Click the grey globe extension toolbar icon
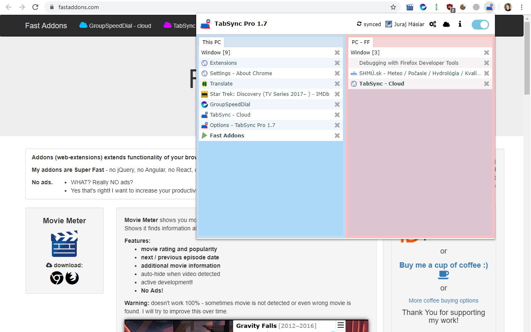 pos(476,7)
